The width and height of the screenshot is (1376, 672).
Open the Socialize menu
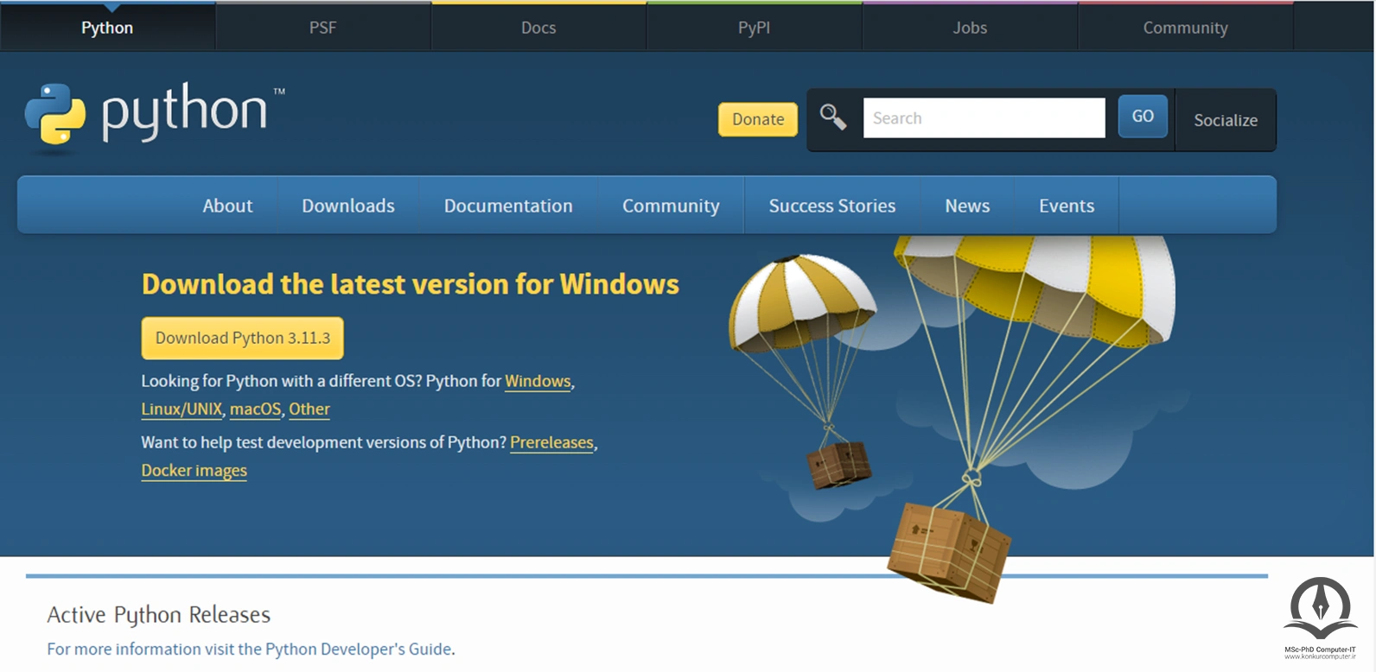pos(1226,120)
